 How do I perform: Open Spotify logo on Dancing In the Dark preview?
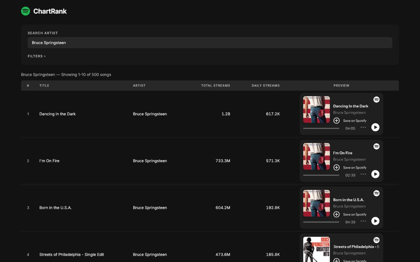pos(377,100)
